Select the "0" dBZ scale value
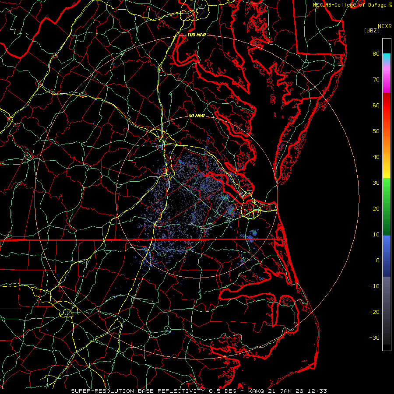The height and width of the screenshot is (394, 394). [x=378, y=260]
